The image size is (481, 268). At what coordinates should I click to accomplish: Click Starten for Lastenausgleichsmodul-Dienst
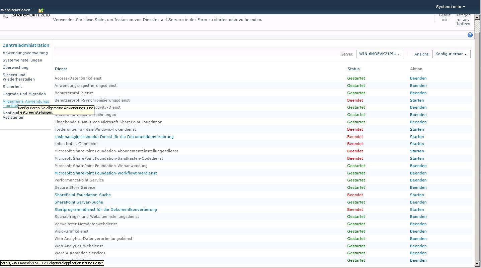417,137
